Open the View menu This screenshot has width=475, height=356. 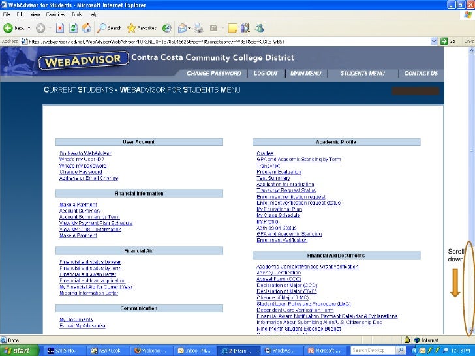pos(35,14)
